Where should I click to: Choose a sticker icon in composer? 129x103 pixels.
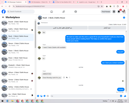click(45, 96)
